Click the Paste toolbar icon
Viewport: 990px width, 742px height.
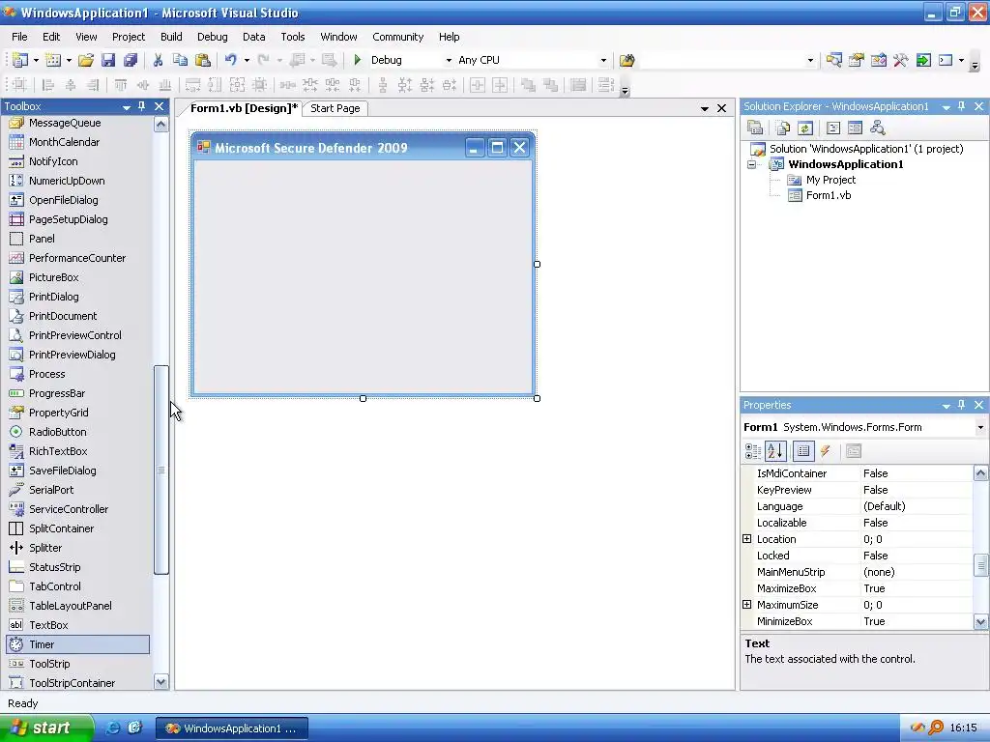click(203, 60)
